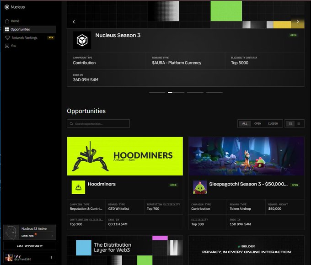This screenshot has width=311, height=265.
Task: Open the Hoodminers banner image
Action: pyautogui.click(x=125, y=156)
